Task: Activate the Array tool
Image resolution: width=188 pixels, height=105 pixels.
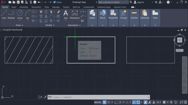Action: [x=51, y=21]
